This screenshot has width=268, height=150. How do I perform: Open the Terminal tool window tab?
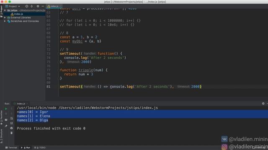tap(11, 147)
